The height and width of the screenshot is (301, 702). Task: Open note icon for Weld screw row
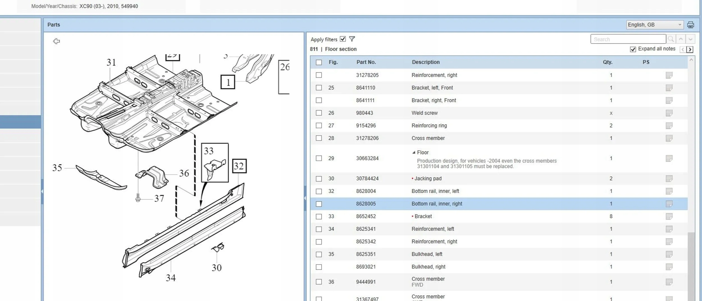(669, 113)
